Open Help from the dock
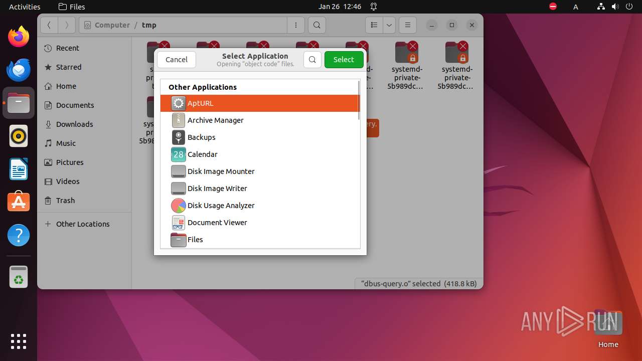642x361 pixels. [19, 235]
